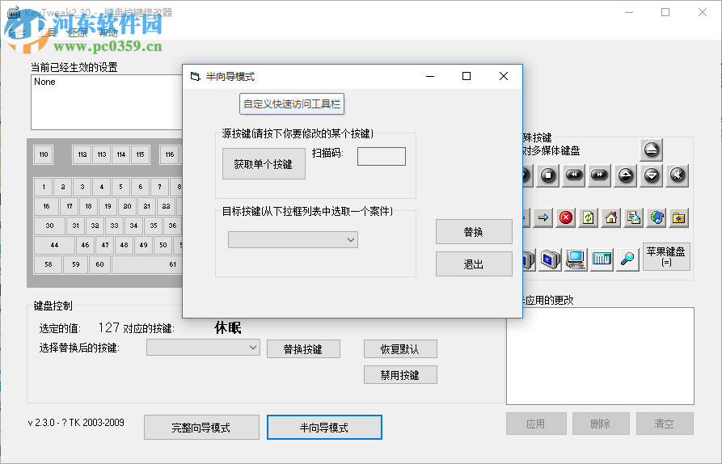Click the eject multimedia key icon
Viewport: 722px width, 464px height.
[x=651, y=150]
